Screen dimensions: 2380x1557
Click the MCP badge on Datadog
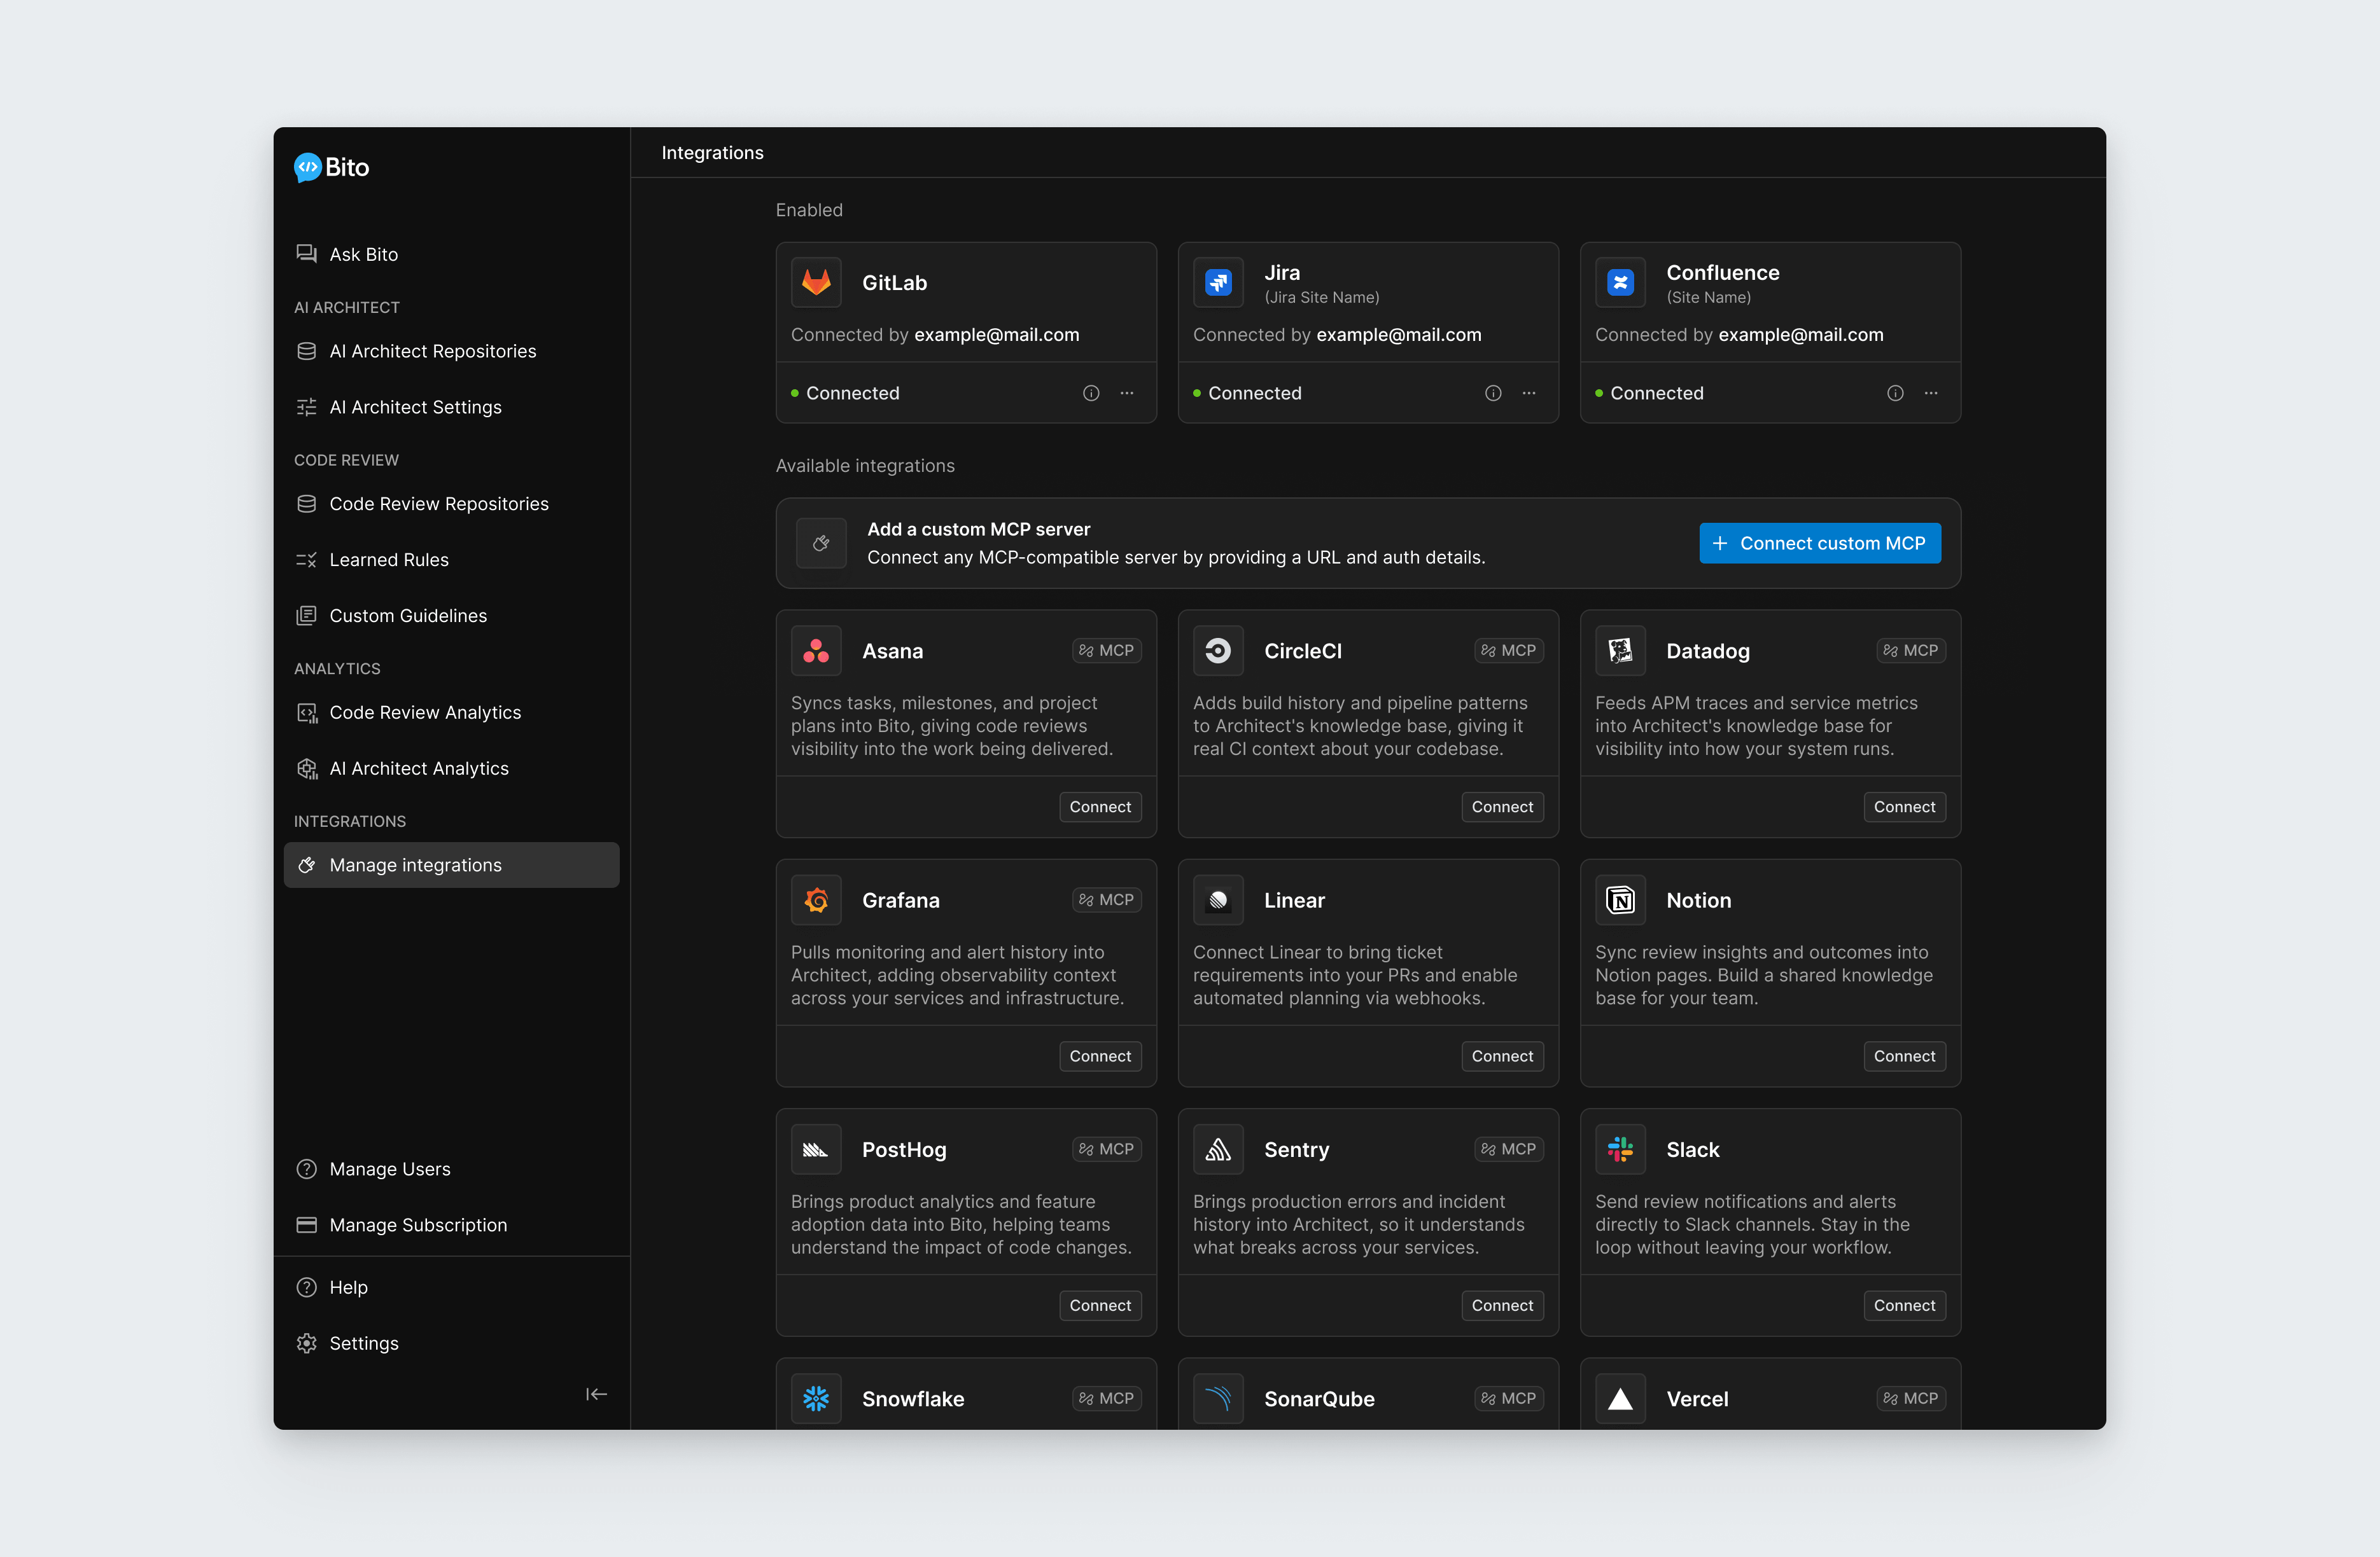[1910, 651]
